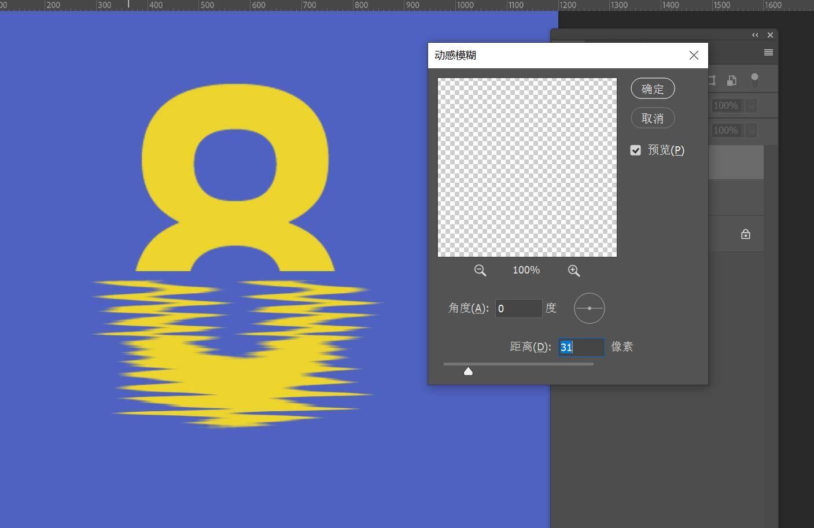
Task: Expand the fill 100% dropdown
Action: point(751,131)
